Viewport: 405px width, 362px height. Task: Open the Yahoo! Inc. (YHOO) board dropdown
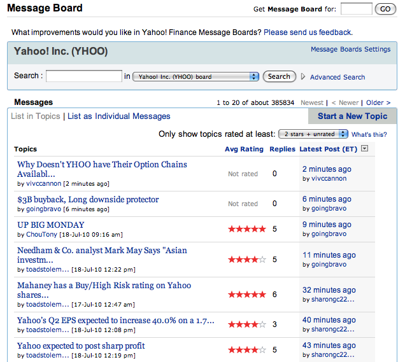coord(195,76)
